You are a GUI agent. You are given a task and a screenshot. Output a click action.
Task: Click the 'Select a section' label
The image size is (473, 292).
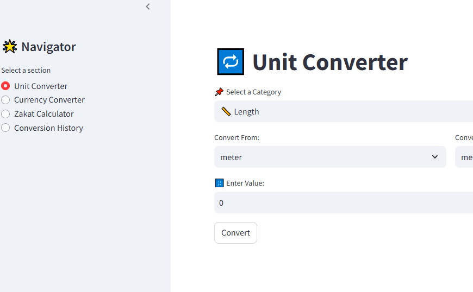pos(26,70)
